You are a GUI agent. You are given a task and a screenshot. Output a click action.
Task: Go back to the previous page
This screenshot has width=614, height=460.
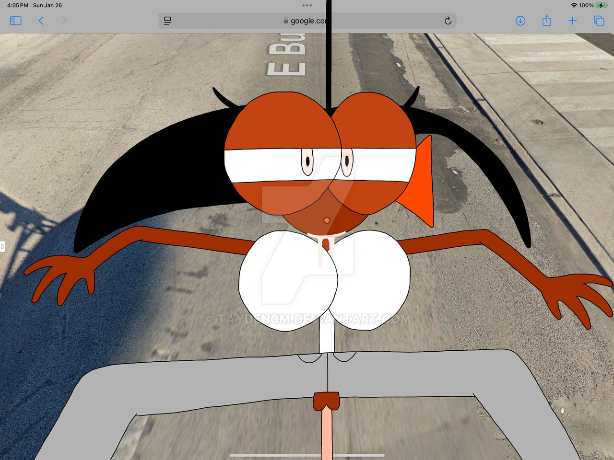point(41,21)
